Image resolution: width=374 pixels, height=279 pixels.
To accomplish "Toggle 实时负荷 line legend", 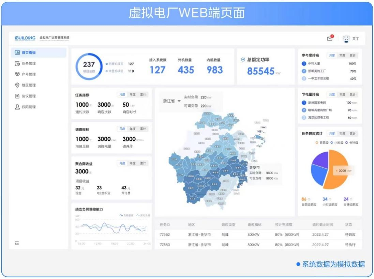I will pos(143,215).
